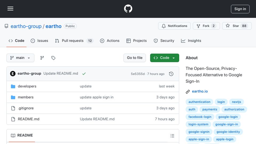
Task: Fork the eartho repository
Action: (206, 26)
